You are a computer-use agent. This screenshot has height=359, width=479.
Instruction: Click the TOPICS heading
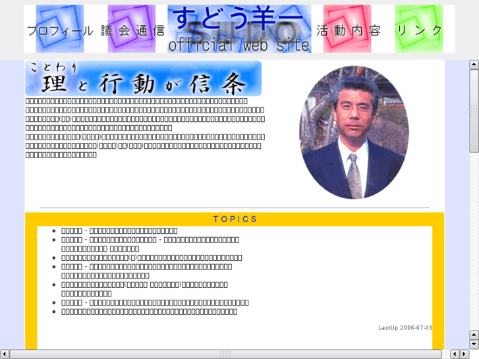pos(235,219)
